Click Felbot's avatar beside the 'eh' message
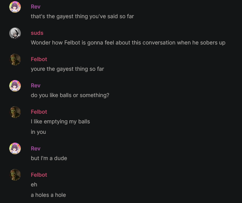242x203 pixels. [x=15, y=175]
